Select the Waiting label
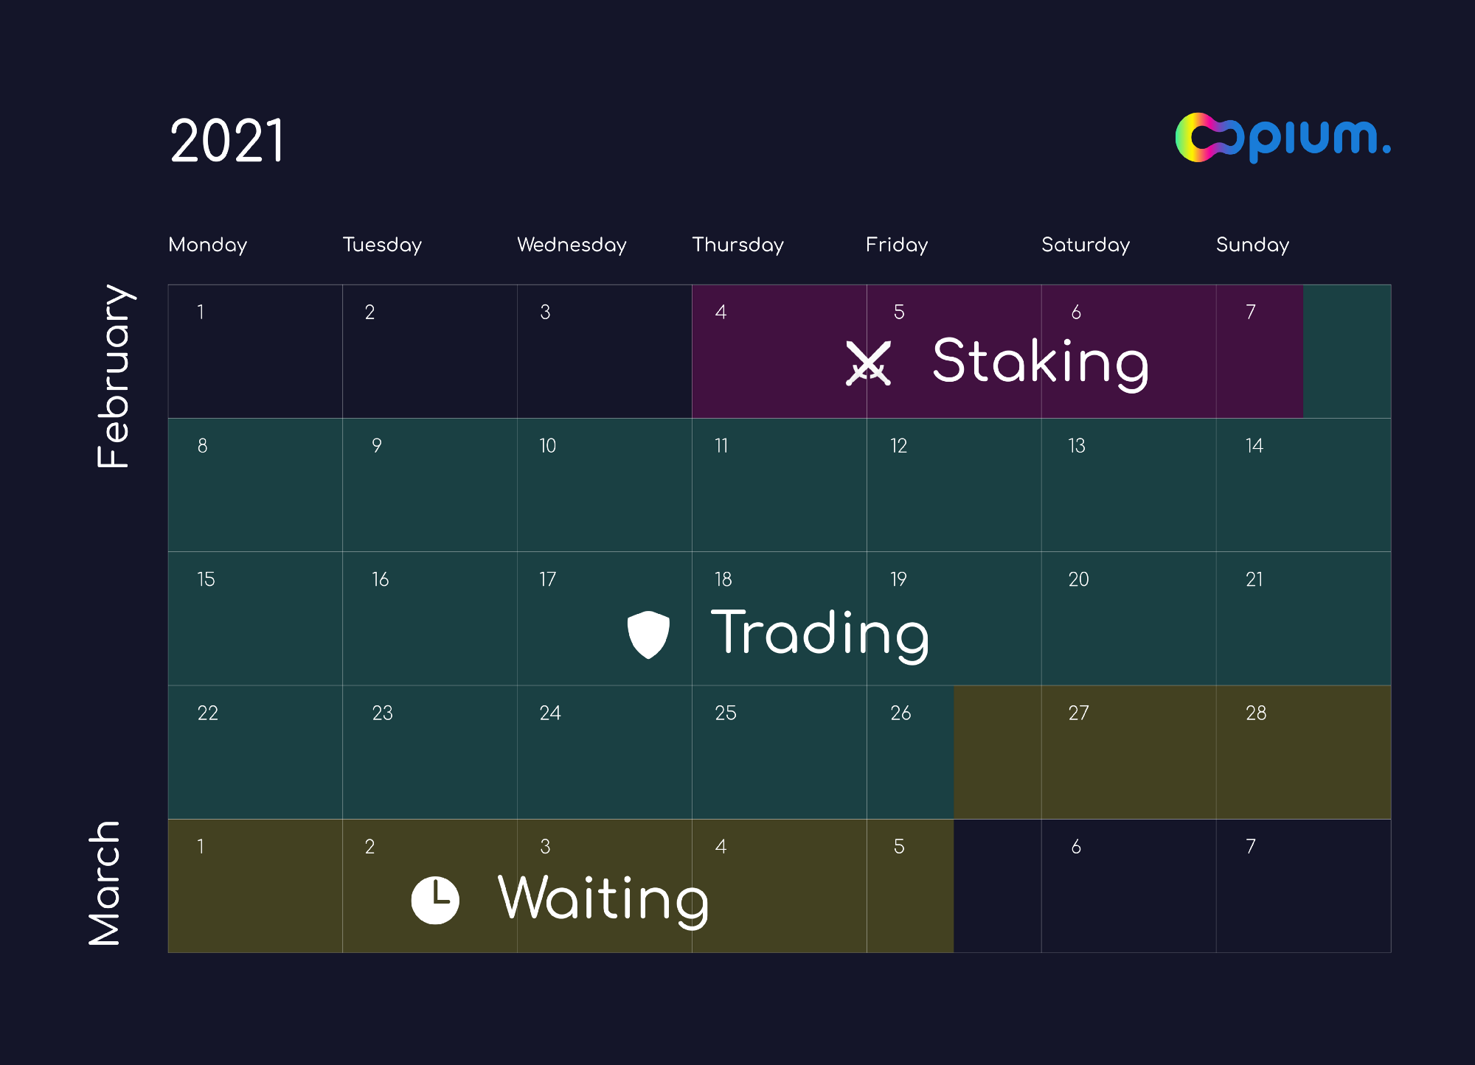 coord(603,898)
